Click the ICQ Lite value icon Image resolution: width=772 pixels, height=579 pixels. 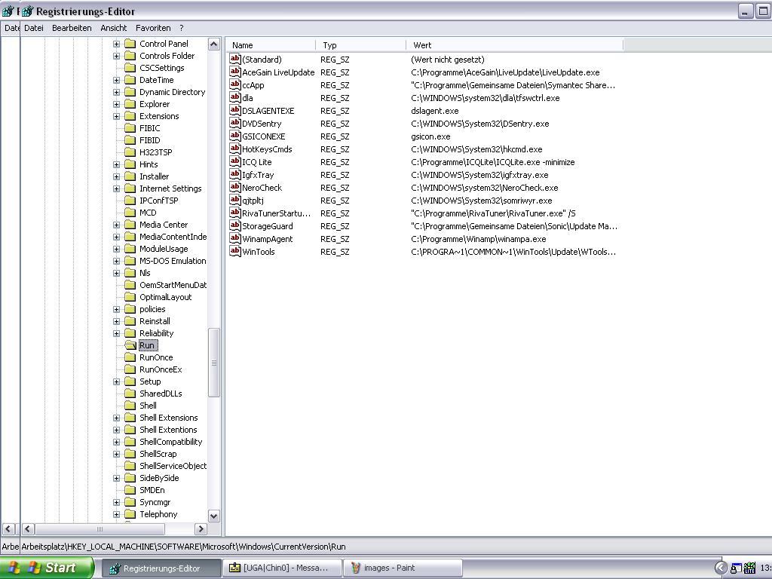tap(235, 161)
